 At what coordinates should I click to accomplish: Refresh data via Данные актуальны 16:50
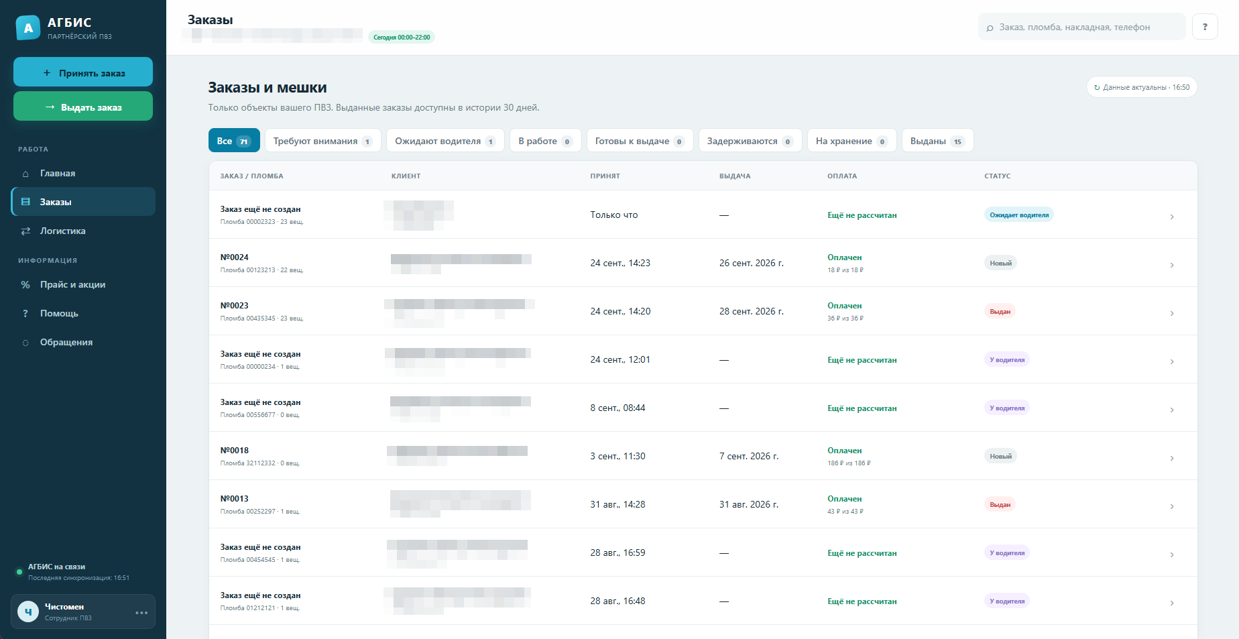tap(1142, 87)
